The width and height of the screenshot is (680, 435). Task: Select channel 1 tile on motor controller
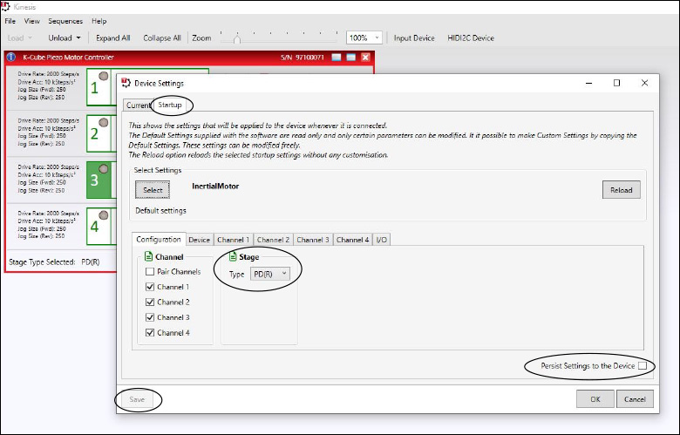[98, 88]
